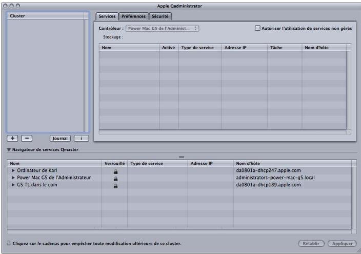Sort services table by Nom column
The height and width of the screenshot is (254, 361).
[129, 48]
